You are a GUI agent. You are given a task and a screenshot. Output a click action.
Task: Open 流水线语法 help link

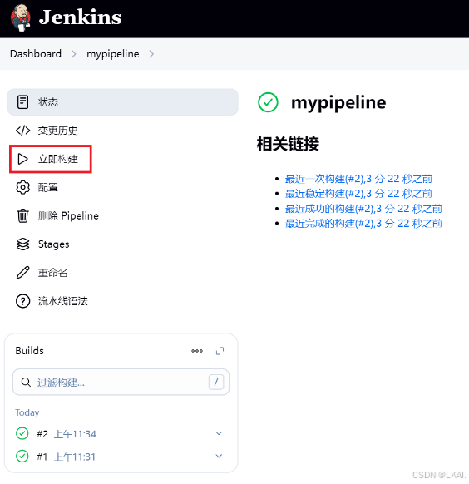pyautogui.click(x=62, y=301)
